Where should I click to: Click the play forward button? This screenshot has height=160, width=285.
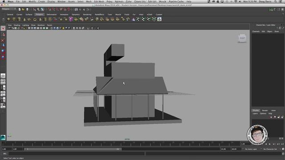pos(270,144)
